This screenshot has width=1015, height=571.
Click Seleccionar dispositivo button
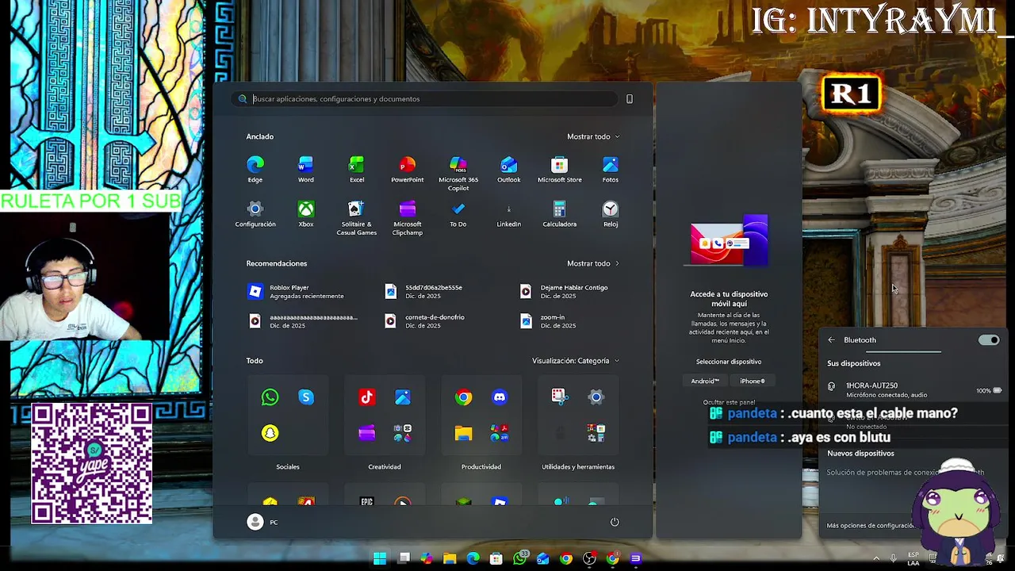click(729, 362)
